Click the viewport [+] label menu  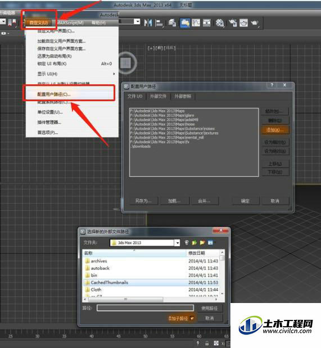152,48
